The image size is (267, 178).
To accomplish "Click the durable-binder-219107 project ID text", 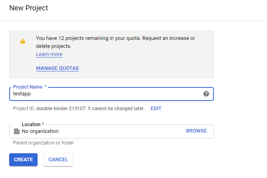I will coord(61,109).
